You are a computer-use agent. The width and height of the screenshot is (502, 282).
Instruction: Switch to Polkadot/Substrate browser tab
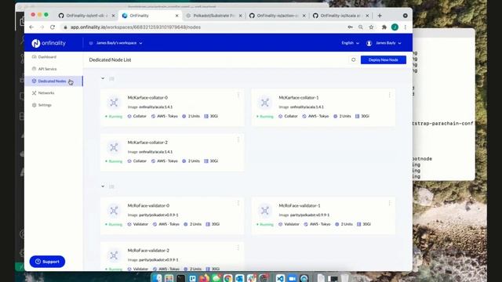(x=214, y=16)
